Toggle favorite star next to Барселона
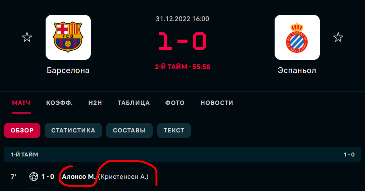The width and height of the screenshot is (365, 191). (27, 37)
